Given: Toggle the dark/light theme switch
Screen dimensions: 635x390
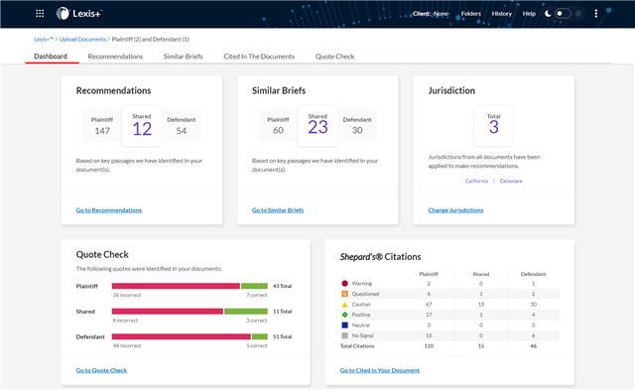Looking at the screenshot, I should pyautogui.click(x=563, y=13).
